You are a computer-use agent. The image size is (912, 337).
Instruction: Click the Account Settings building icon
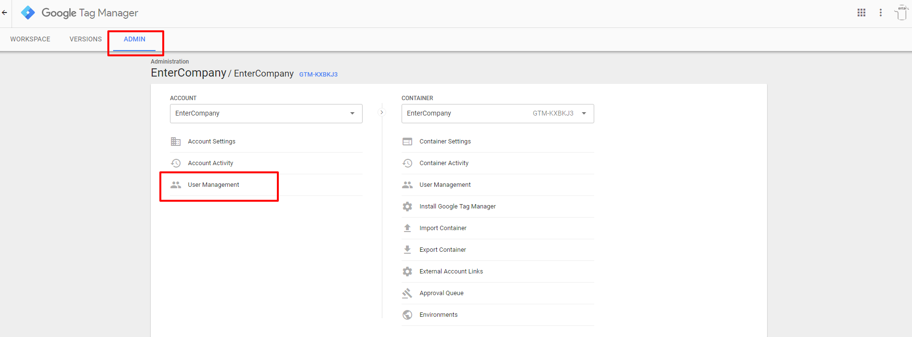pyautogui.click(x=176, y=142)
